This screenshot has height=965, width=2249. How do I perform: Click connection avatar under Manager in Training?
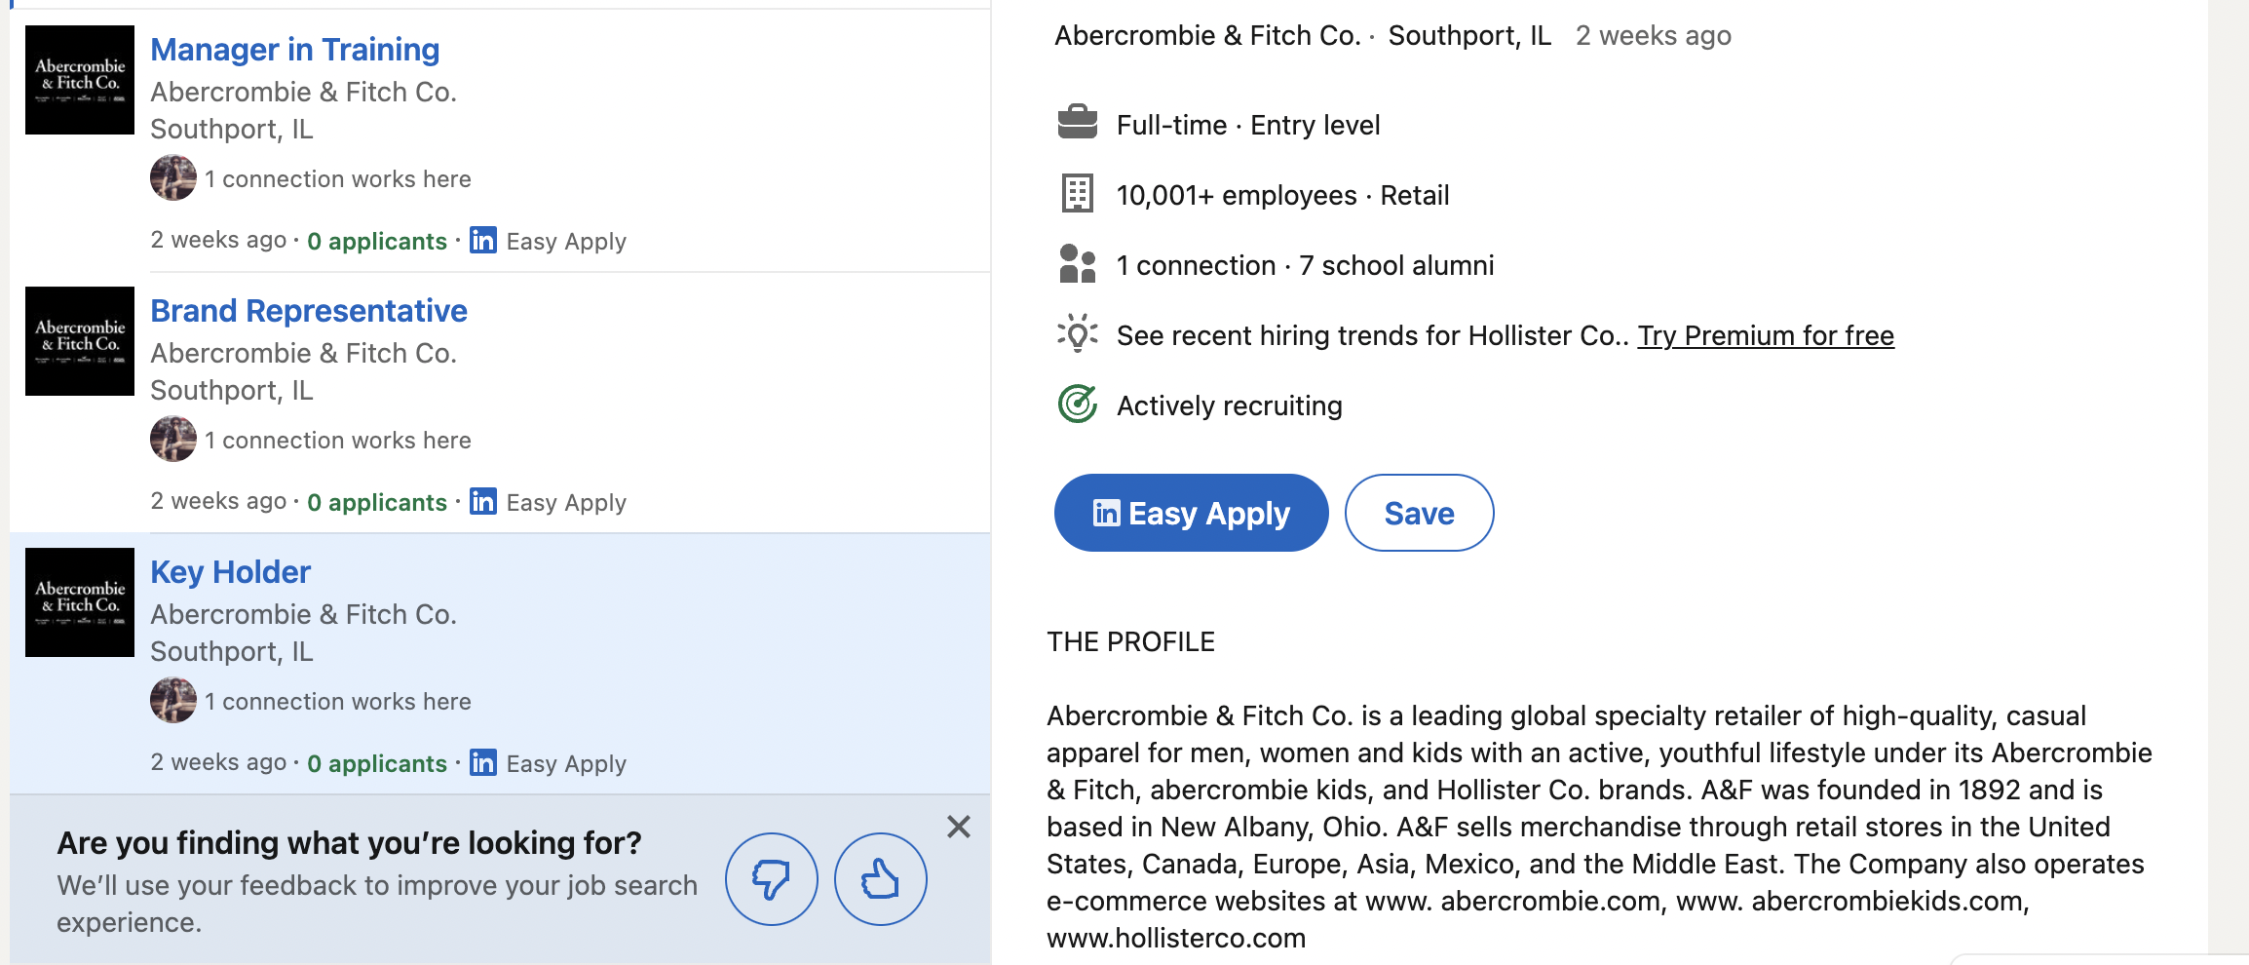(x=173, y=178)
